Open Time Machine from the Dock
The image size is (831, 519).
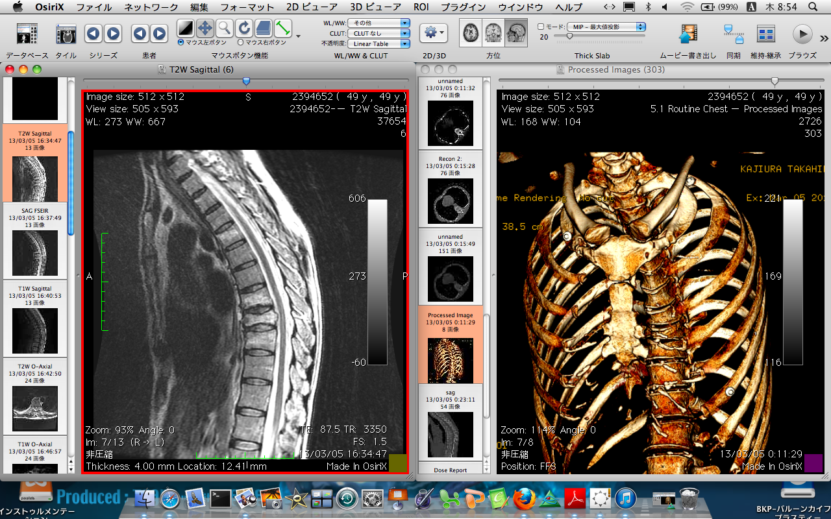[347, 498]
